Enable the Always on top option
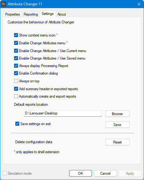Viewport: 144px width, 180px height. [16, 81]
